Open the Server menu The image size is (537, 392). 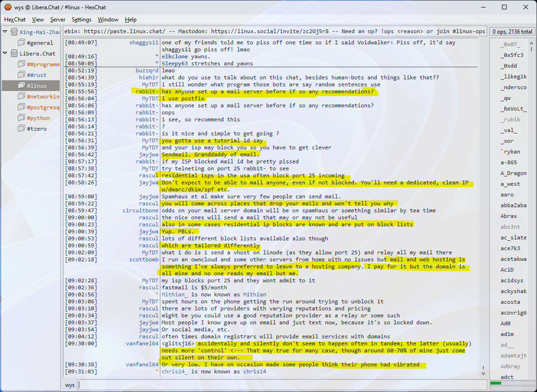pyautogui.click(x=58, y=20)
